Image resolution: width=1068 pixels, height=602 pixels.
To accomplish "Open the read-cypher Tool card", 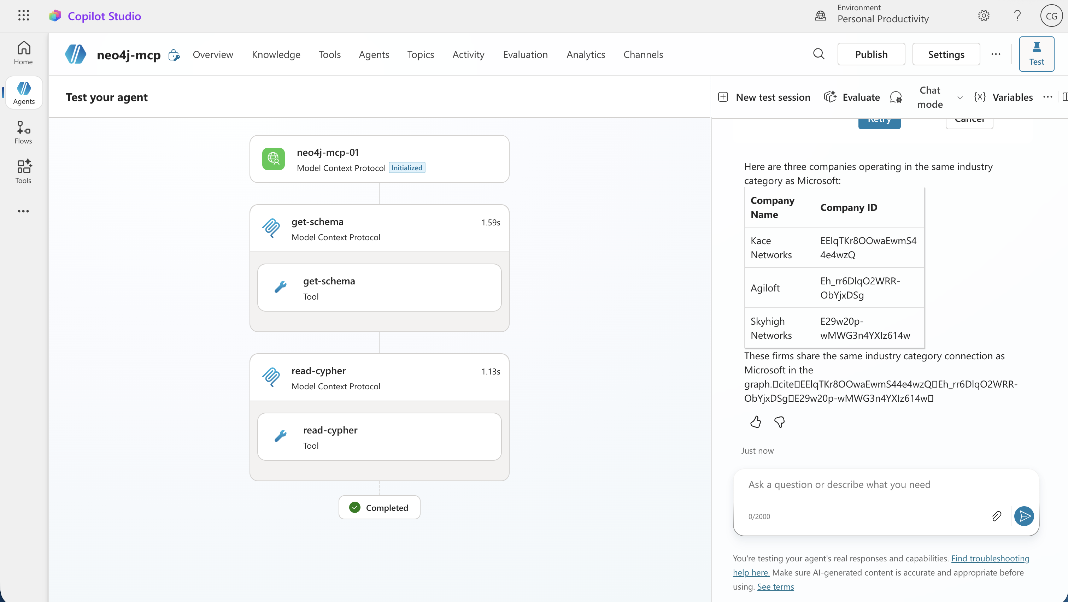I will tap(379, 437).
